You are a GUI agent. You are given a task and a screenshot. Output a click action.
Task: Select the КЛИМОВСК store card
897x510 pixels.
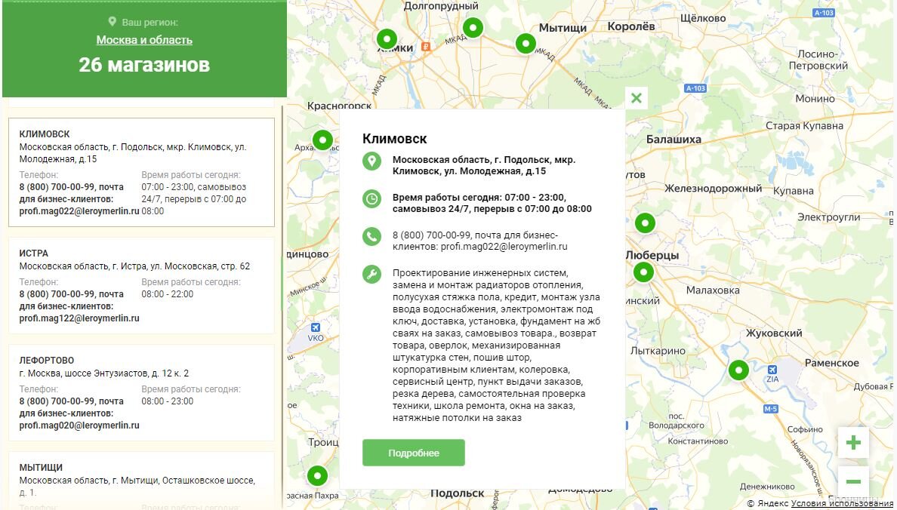pos(141,172)
